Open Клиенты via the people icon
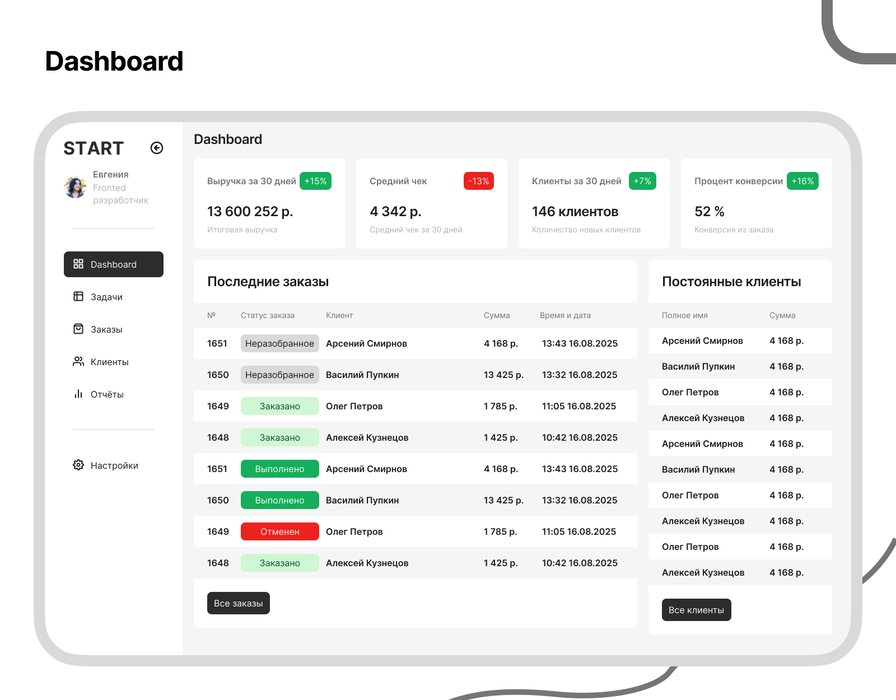Screen dimensions: 896x700 click(78, 362)
